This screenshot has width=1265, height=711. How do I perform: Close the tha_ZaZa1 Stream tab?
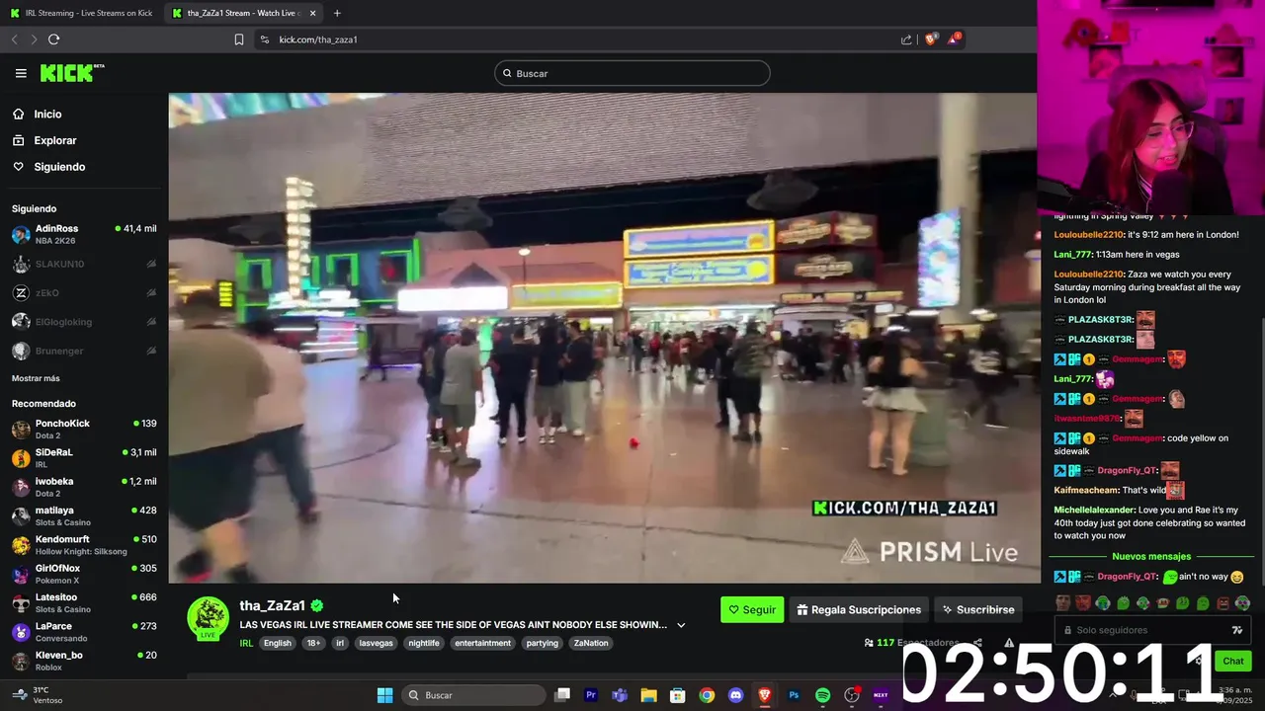pyautogui.click(x=313, y=13)
